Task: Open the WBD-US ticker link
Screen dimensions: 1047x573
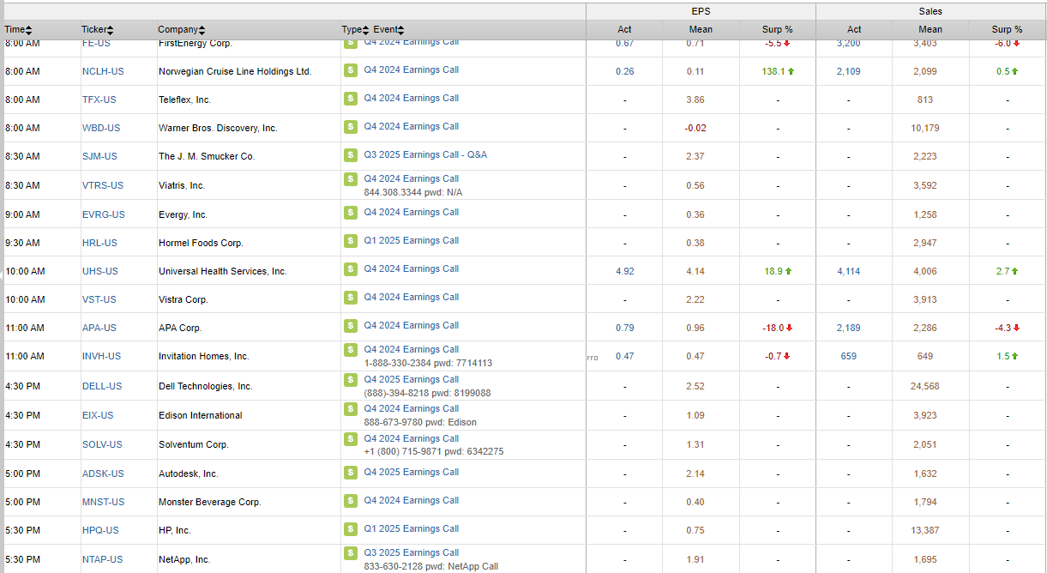Action: pos(101,128)
